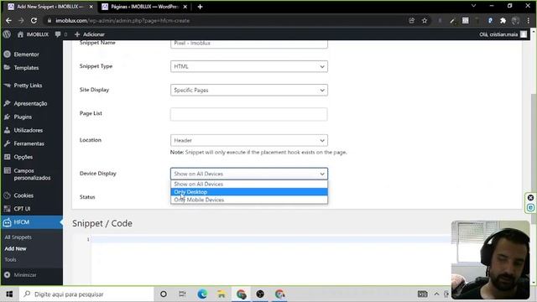Open Task View in the taskbar

[x=182, y=294]
